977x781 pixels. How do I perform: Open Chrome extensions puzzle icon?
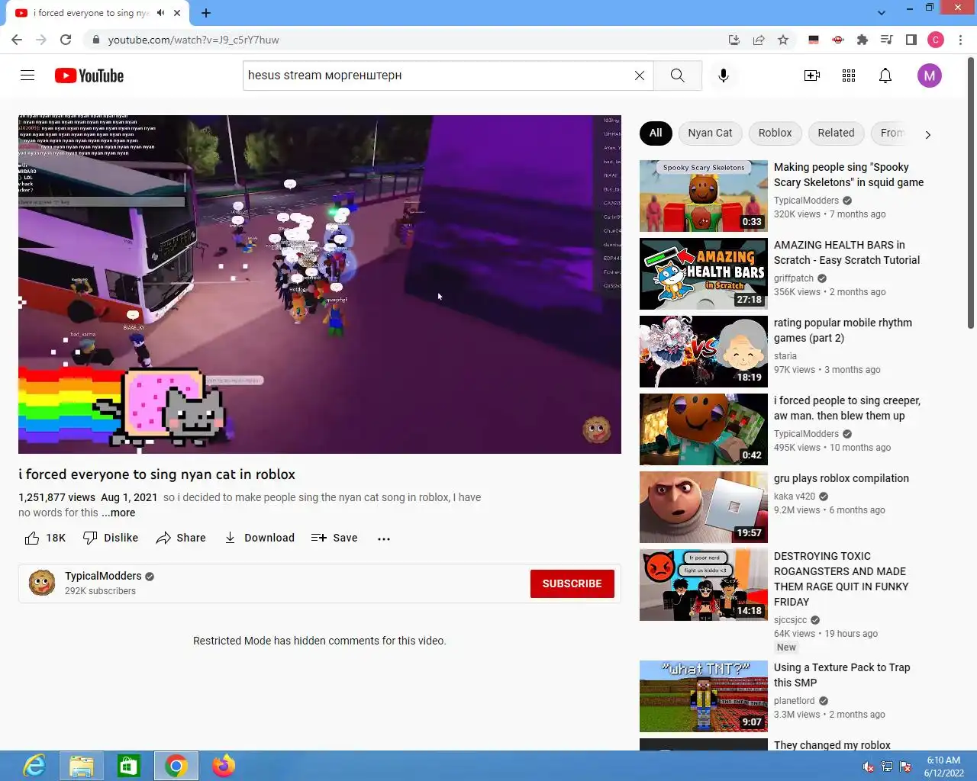point(863,40)
